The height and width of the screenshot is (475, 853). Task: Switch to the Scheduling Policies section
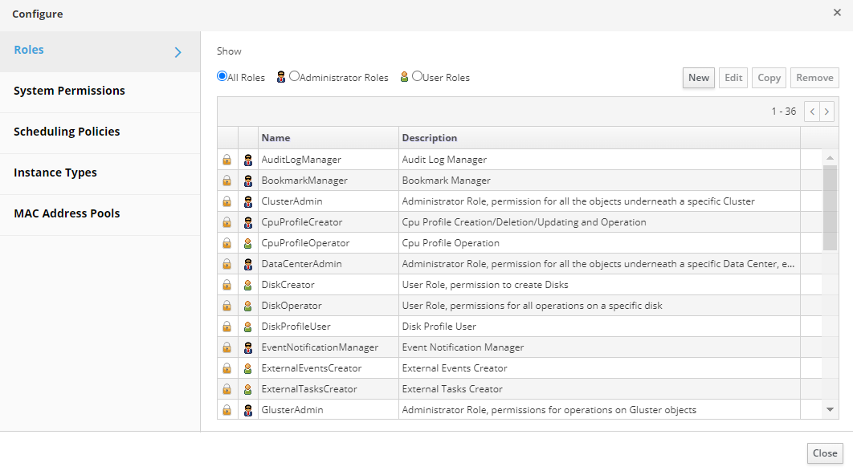(67, 132)
